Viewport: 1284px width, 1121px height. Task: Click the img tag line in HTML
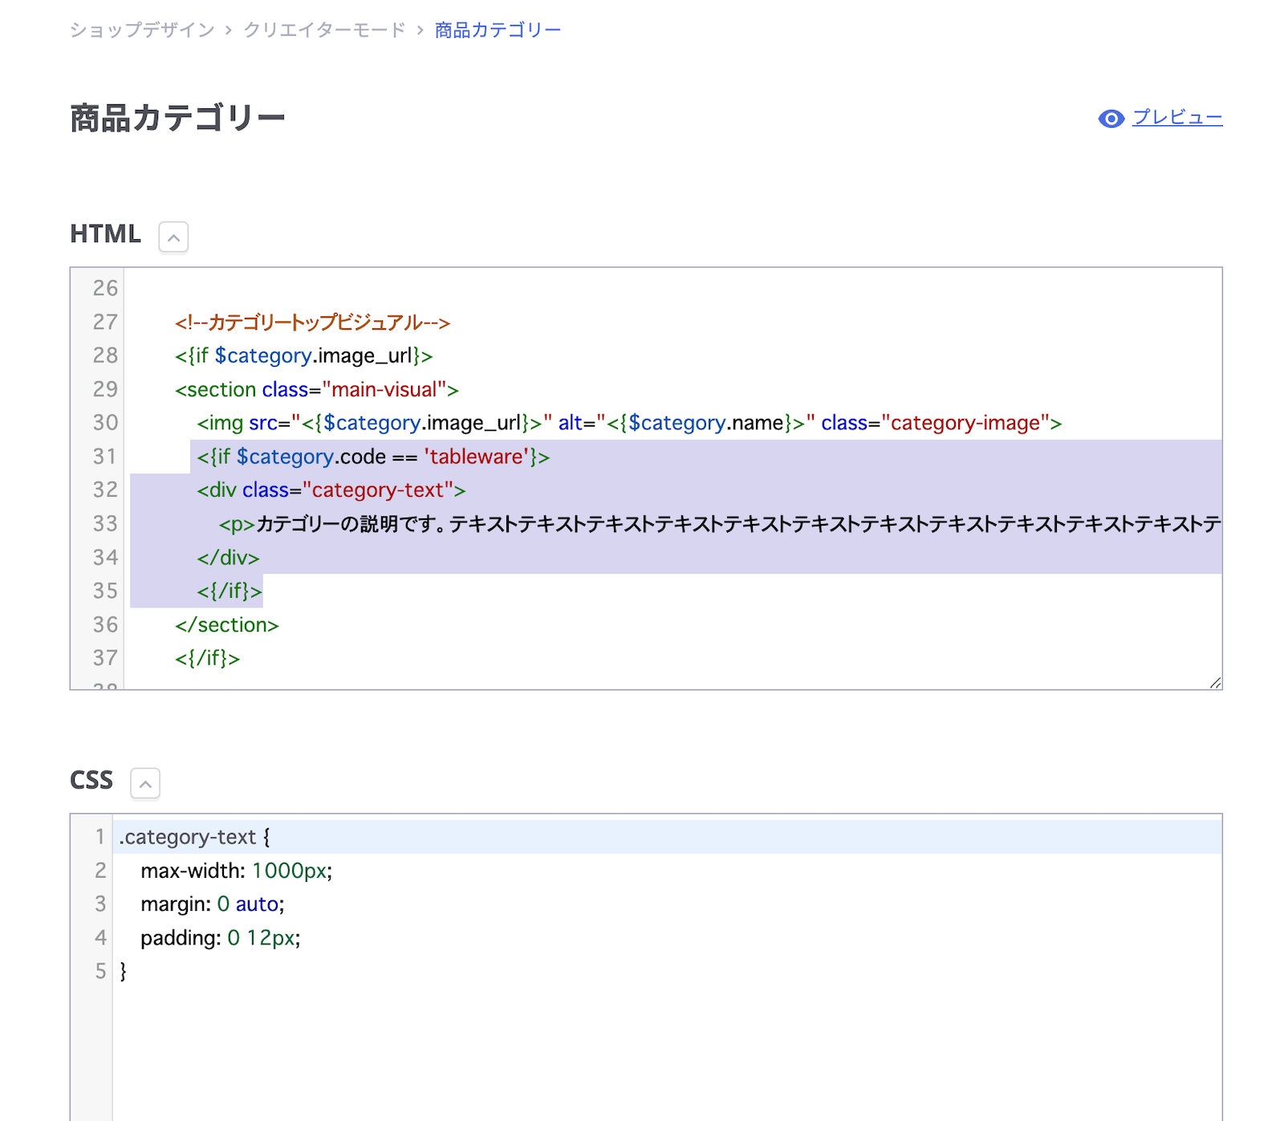click(x=628, y=423)
